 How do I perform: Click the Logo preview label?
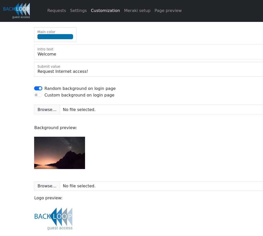coord(48,198)
